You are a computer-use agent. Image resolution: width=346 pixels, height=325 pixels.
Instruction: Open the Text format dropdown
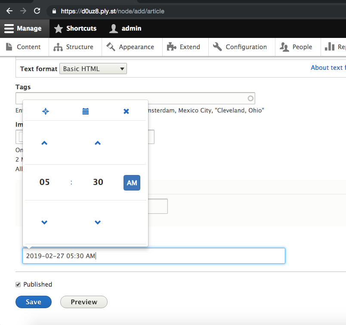click(x=93, y=69)
